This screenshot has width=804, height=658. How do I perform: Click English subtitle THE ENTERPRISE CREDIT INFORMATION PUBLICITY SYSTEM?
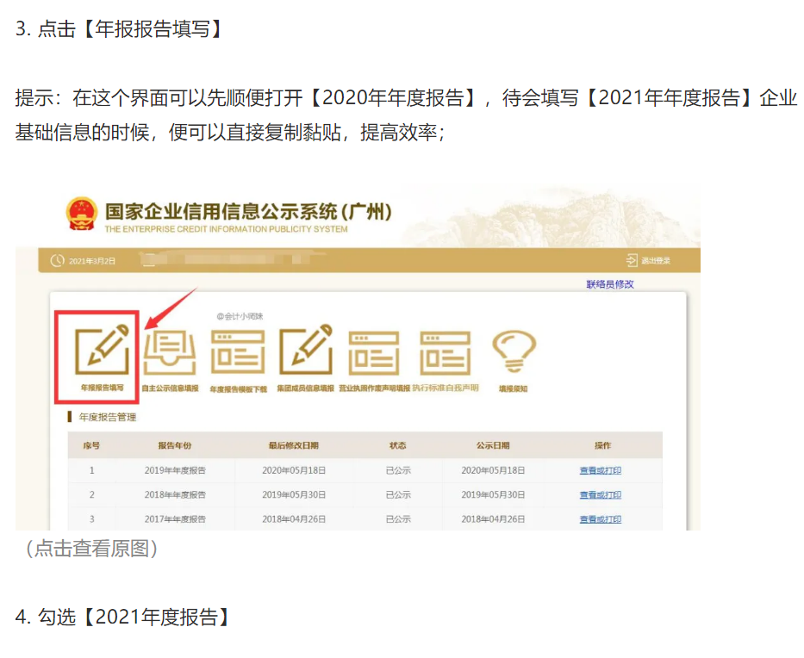[226, 229]
